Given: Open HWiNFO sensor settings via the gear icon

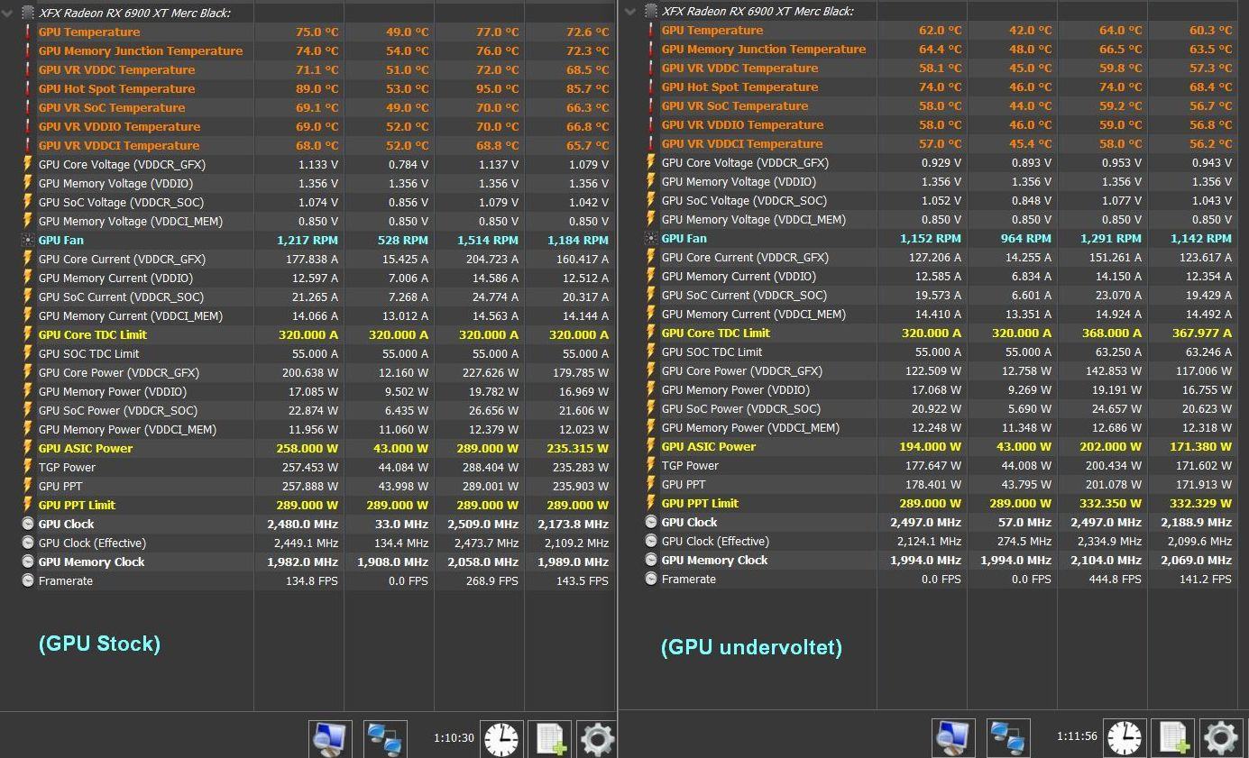Looking at the screenshot, I should pyautogui.click(x=596, y=738).
